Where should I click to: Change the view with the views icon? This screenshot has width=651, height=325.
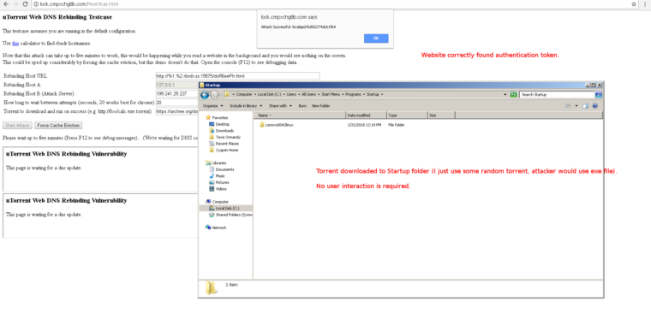coord(569,106)
